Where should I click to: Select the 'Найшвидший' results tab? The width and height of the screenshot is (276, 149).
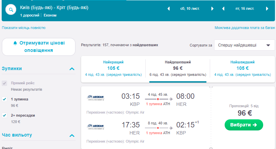tap(242, 68)
